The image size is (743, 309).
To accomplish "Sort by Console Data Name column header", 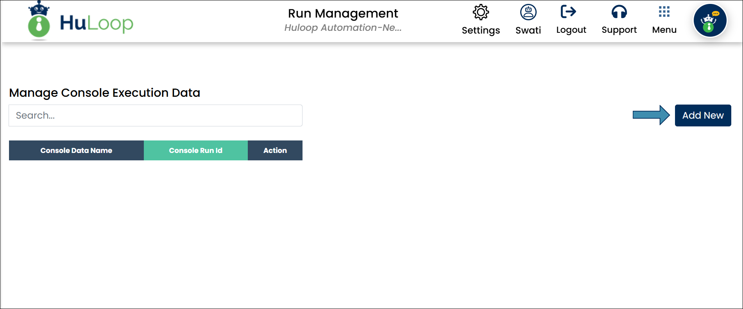I will click(x=76, y=151).
